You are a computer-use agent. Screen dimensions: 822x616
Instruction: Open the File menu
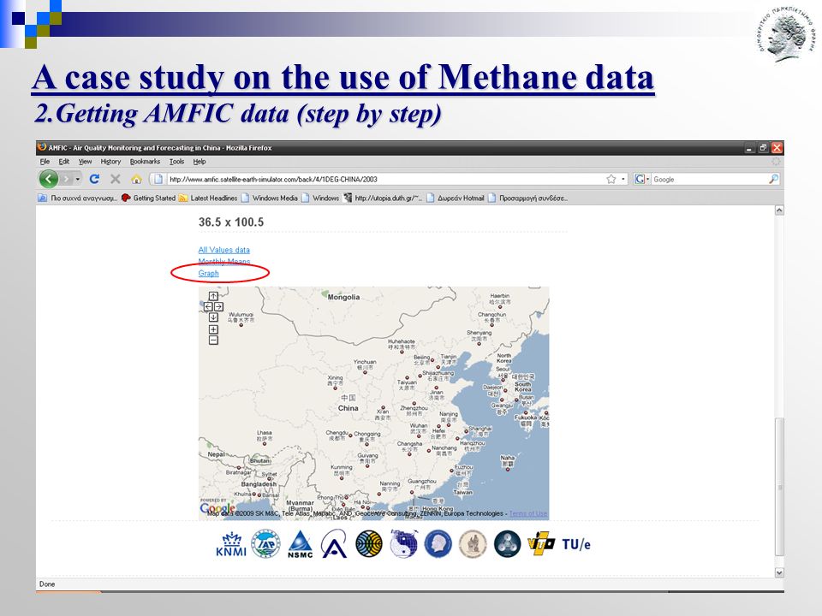45,162
